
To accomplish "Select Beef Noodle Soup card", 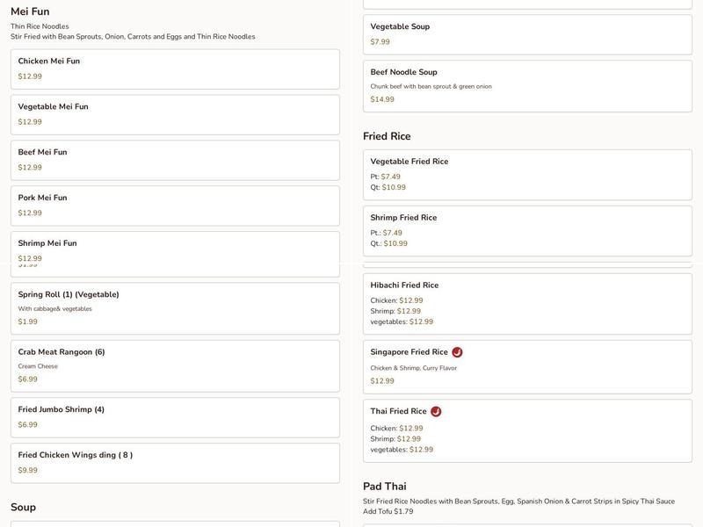I will [527, 86].
